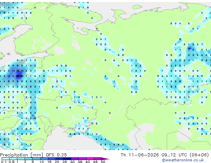Select the 'GFS 0.25' model label

coord(56,155)
